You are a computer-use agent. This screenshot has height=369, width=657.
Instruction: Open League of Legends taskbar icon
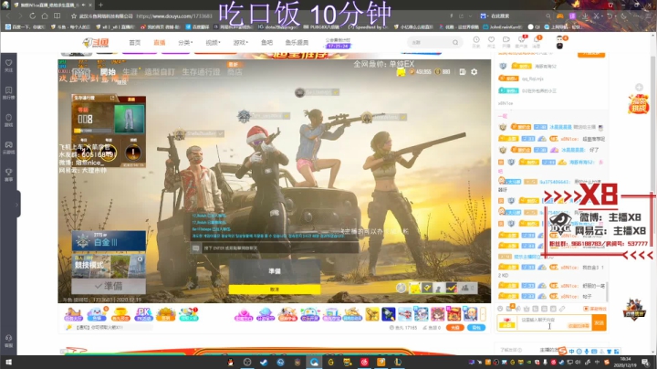click(398, 362)
